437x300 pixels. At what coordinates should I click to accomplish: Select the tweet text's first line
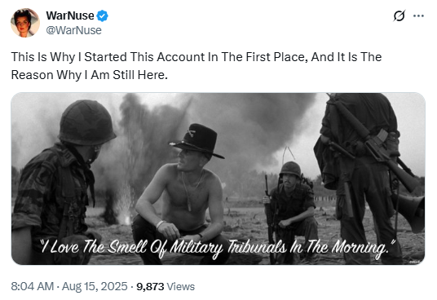tap(196, 57)
